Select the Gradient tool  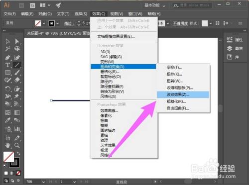(x=17, y=113)
